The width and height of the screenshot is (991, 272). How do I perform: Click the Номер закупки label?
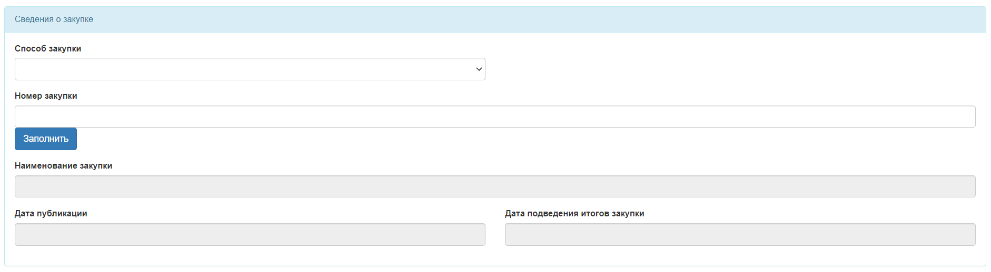[x=46, y=96]
